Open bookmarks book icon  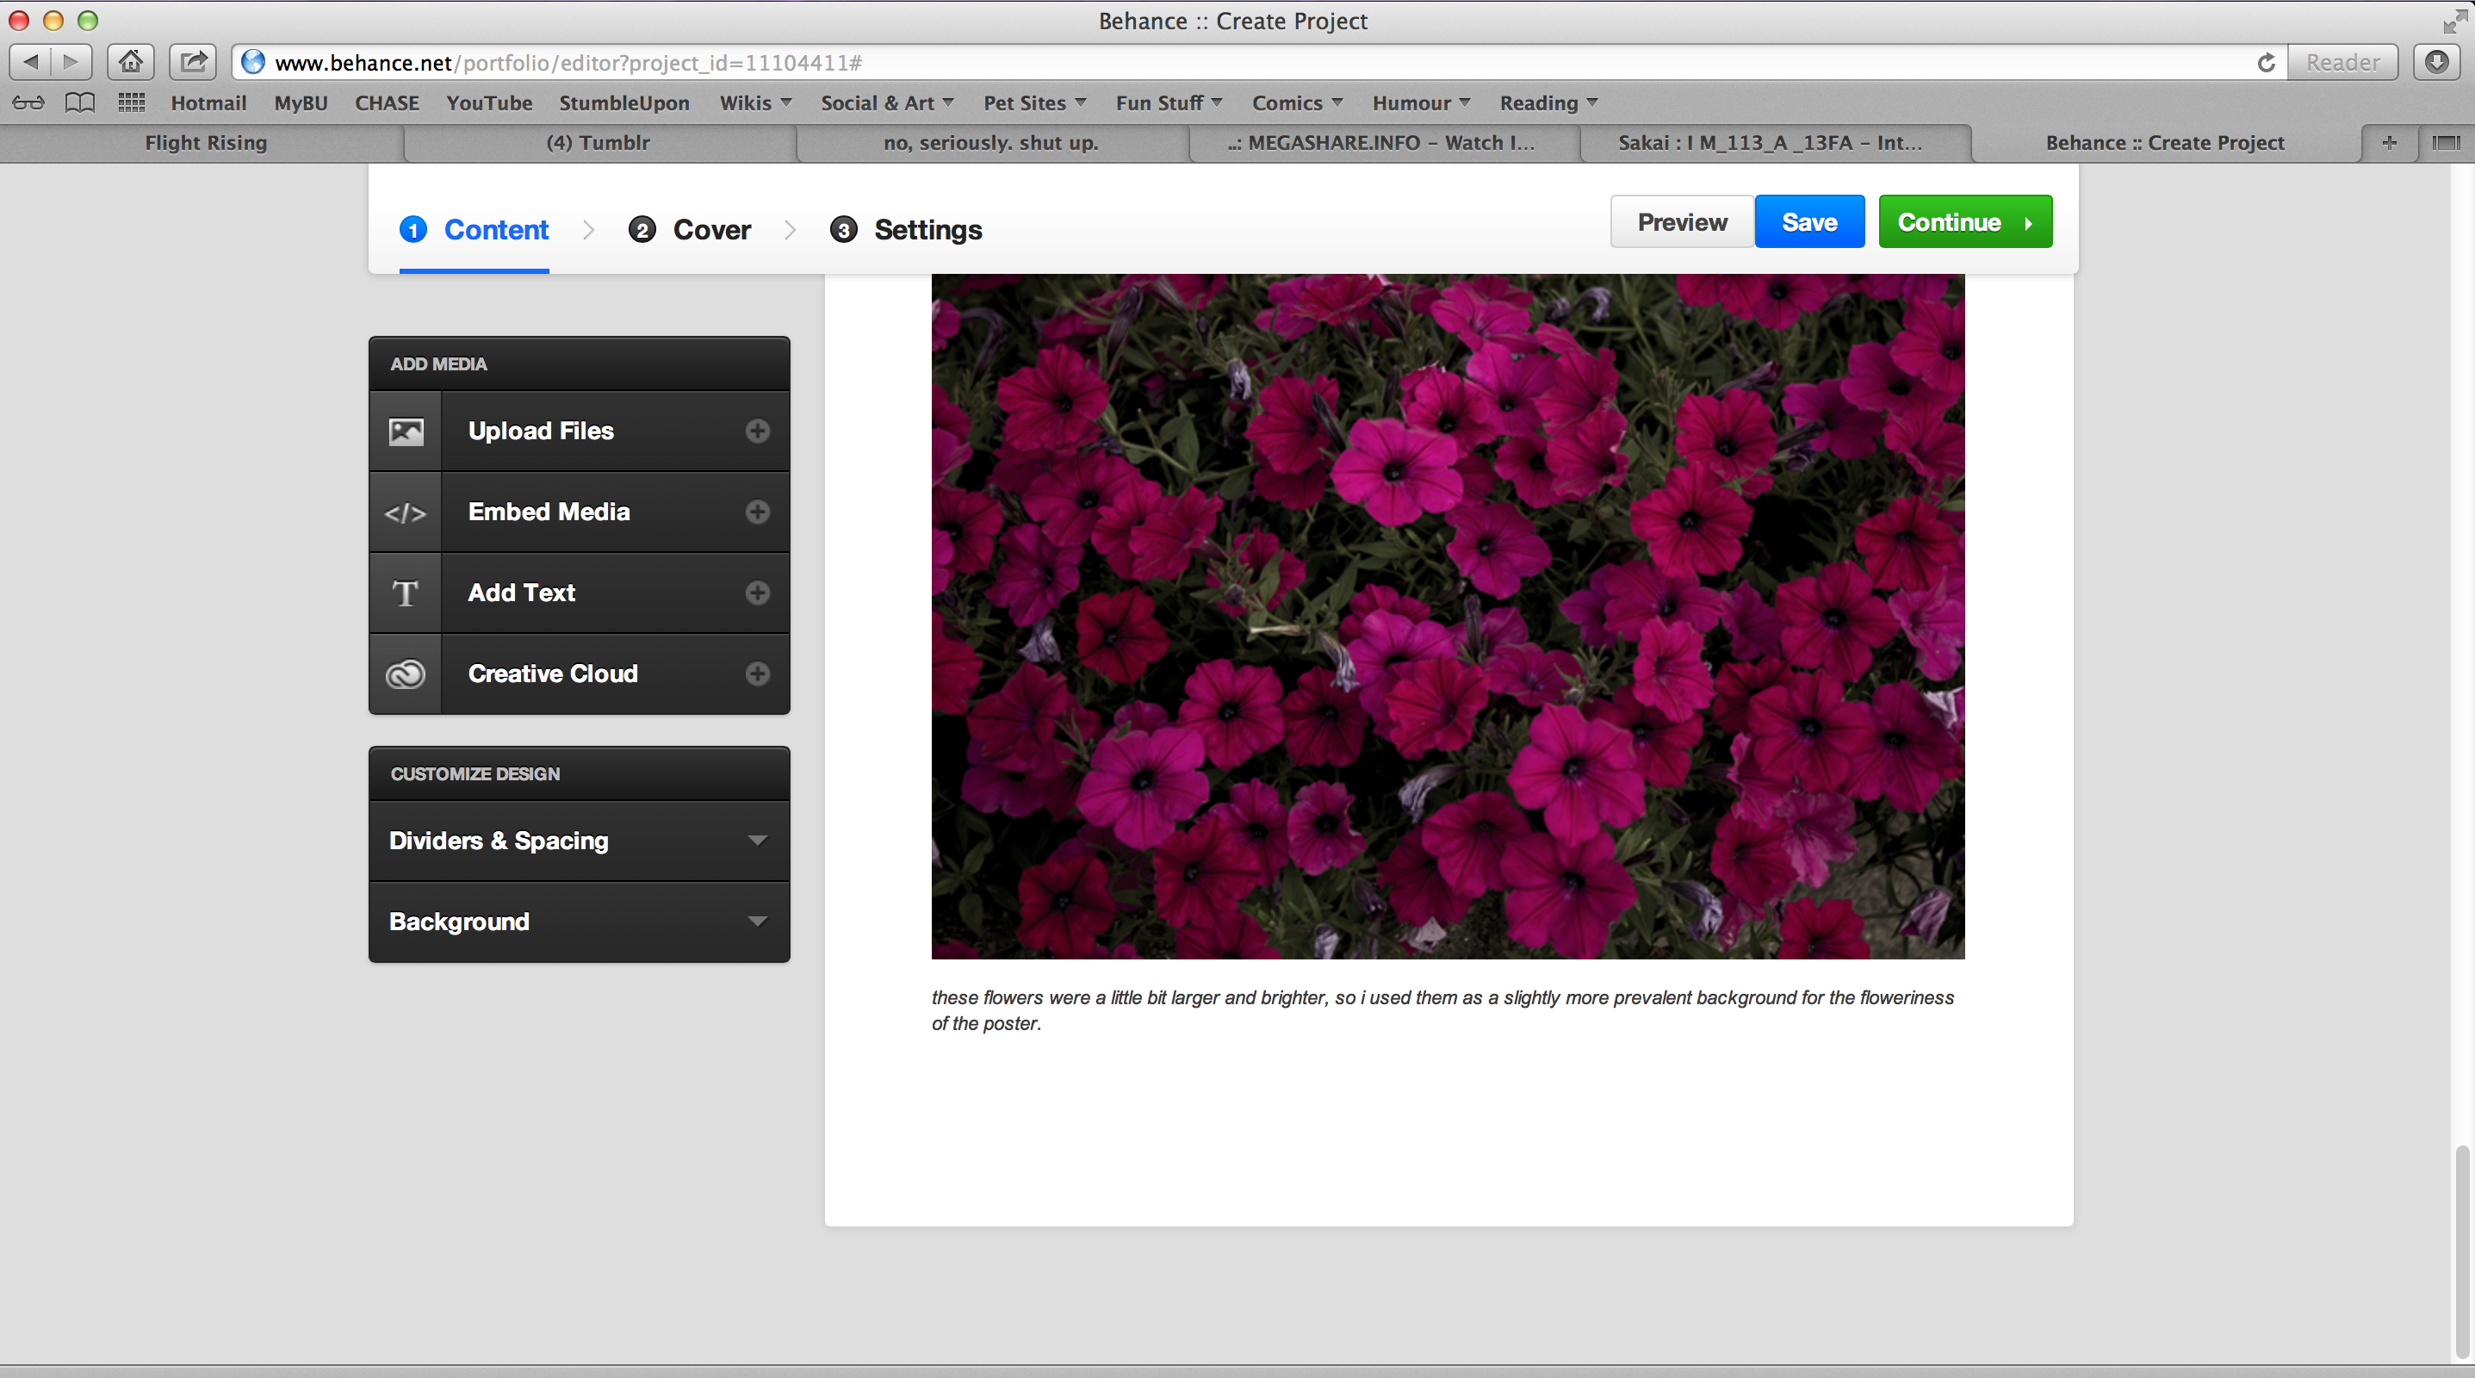[x=80, y=102]
